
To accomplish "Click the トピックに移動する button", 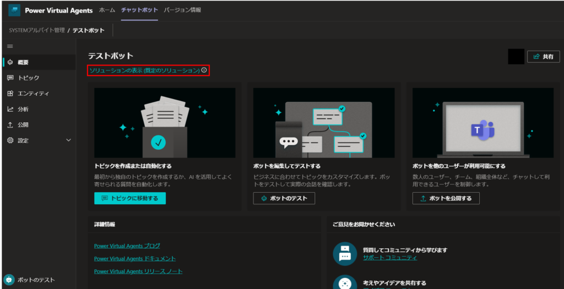I will pyautogui.click(x=130, y=198).
